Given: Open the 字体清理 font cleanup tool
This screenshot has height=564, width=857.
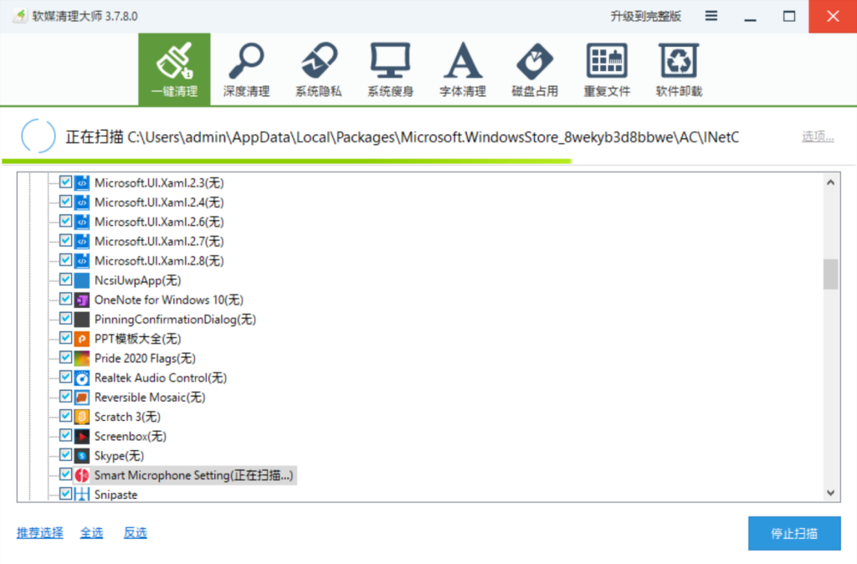Looking at the screenshot, I should point(462,70).
